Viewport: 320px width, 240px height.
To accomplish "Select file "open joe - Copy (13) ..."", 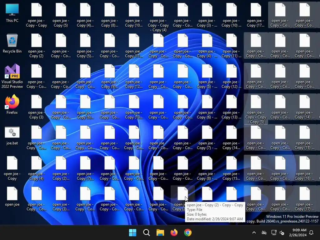I will tap(232, 107).
